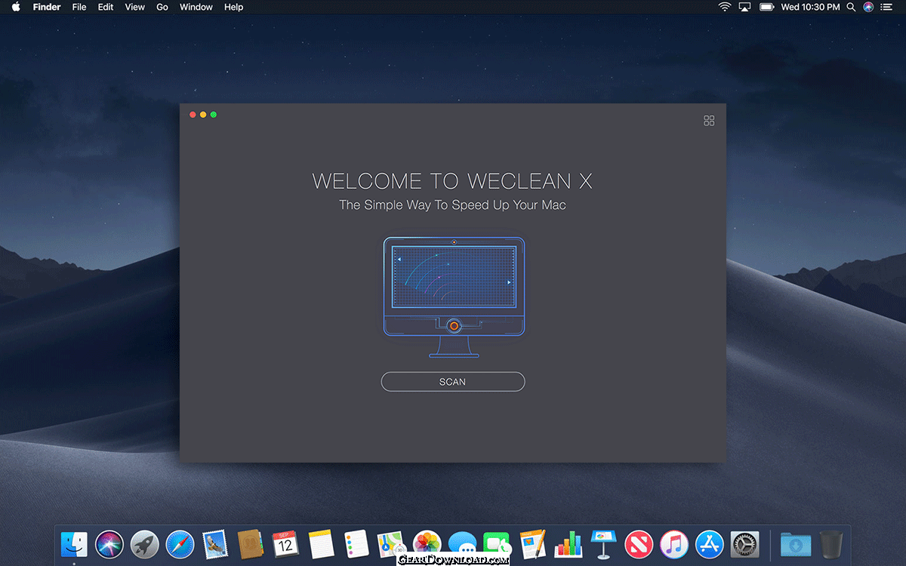This screenshot has height=566, width=906.
Task: Launch Safari from the Dock
Action: pyautogui.click(x=180, y=543)
